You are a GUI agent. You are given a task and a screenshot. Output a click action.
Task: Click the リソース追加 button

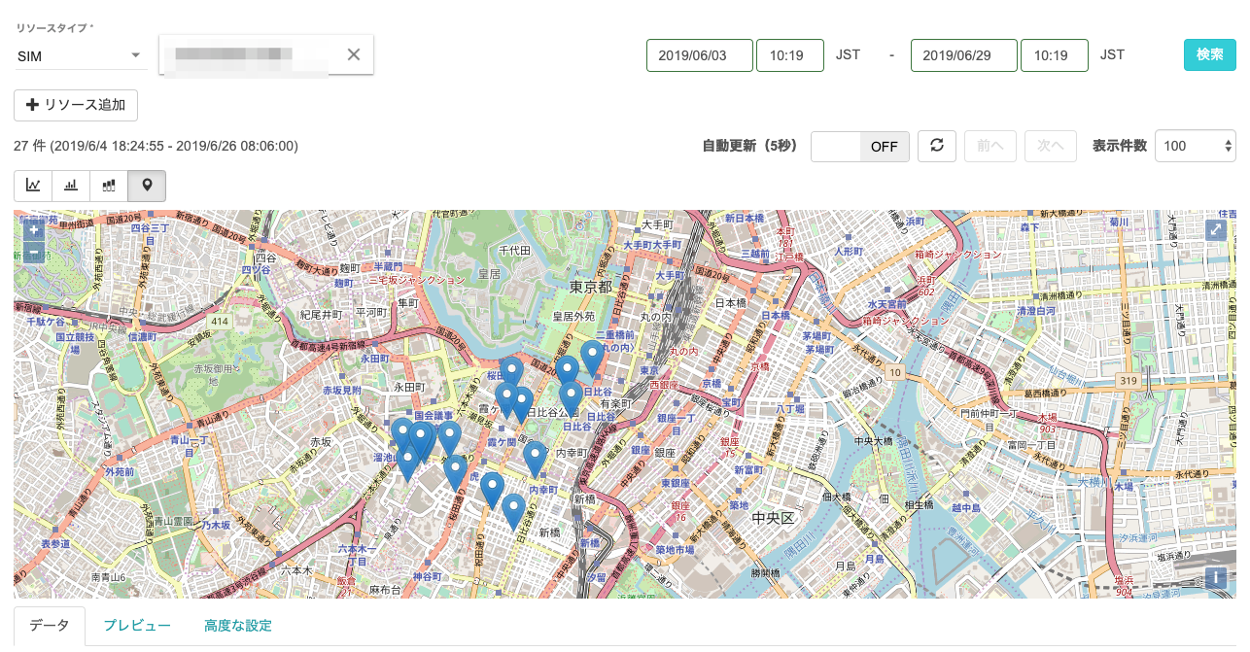tap(76, 105)
